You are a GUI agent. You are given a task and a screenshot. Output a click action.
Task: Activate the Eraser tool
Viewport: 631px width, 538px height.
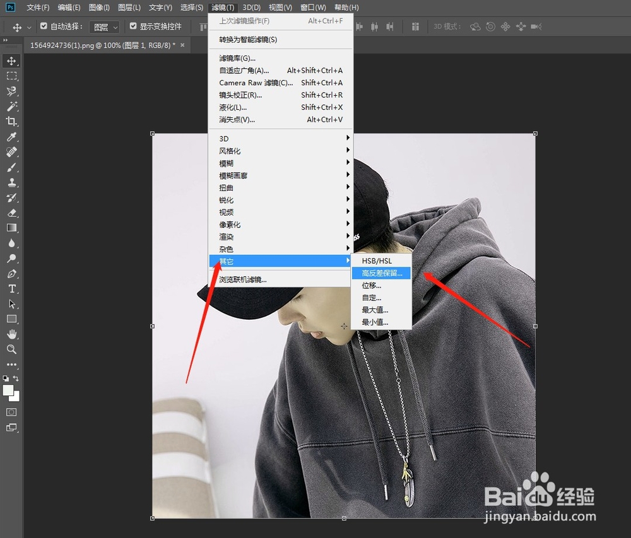pyautogui.click(x=11, y=213)
